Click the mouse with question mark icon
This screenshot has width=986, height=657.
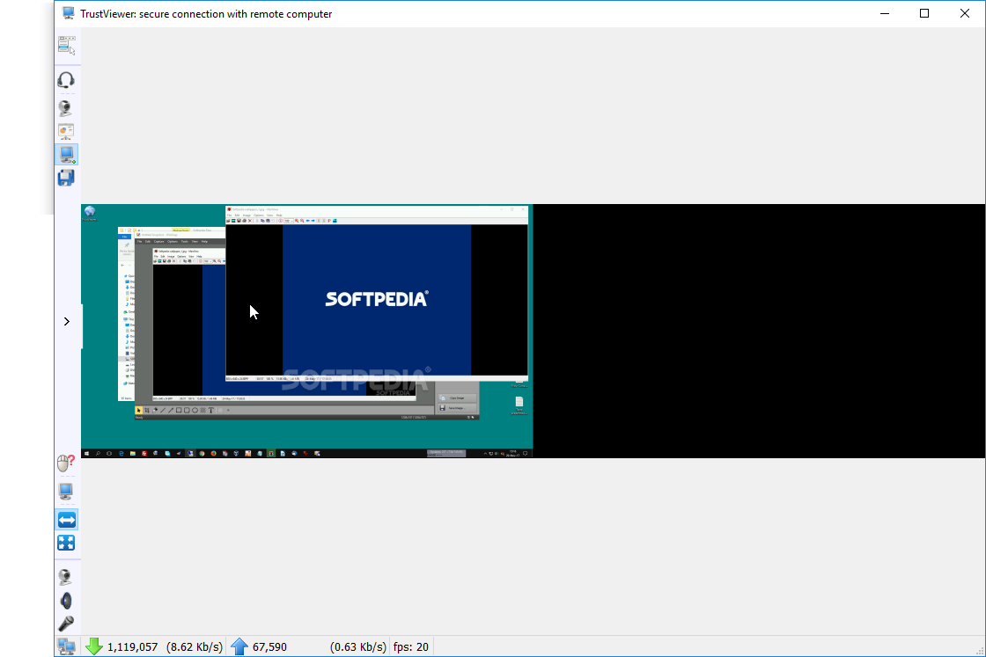(66, 464)
